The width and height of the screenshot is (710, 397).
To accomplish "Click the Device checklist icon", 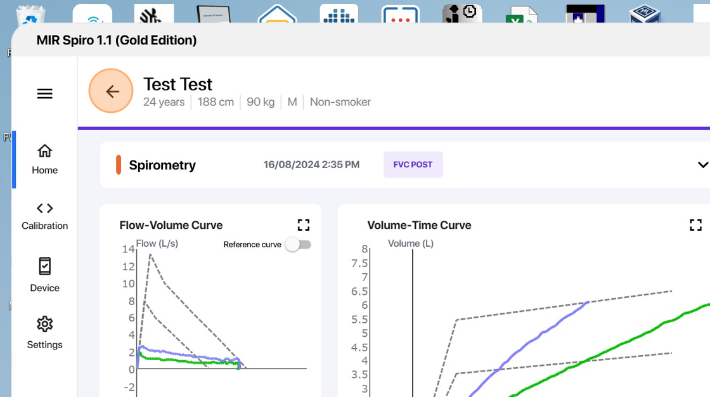I will point(45,266).
